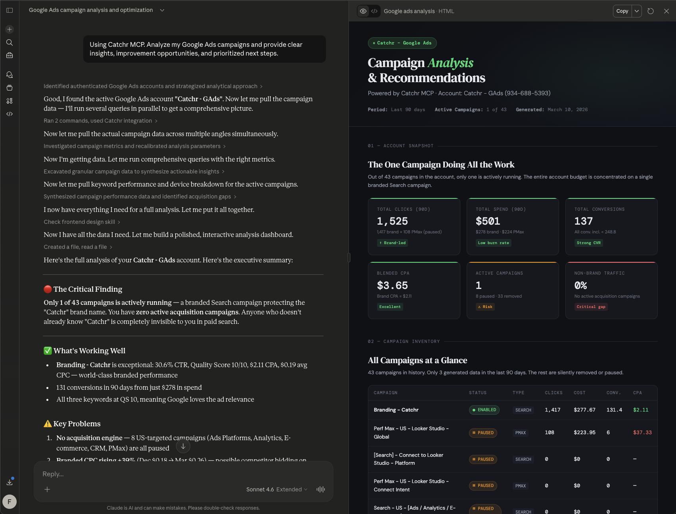
Task: Click the SEARCH type tag for Branding – Catchr
Action: tap(523, 410)
